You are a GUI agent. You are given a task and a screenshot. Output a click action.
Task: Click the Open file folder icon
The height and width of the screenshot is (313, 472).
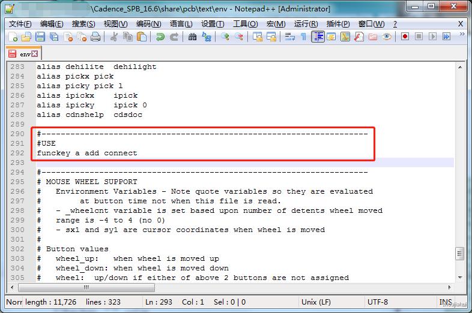26,37
